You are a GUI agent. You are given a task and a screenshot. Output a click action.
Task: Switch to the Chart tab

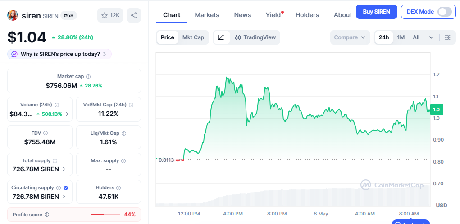pyautogui.click(x=172, y=15)
